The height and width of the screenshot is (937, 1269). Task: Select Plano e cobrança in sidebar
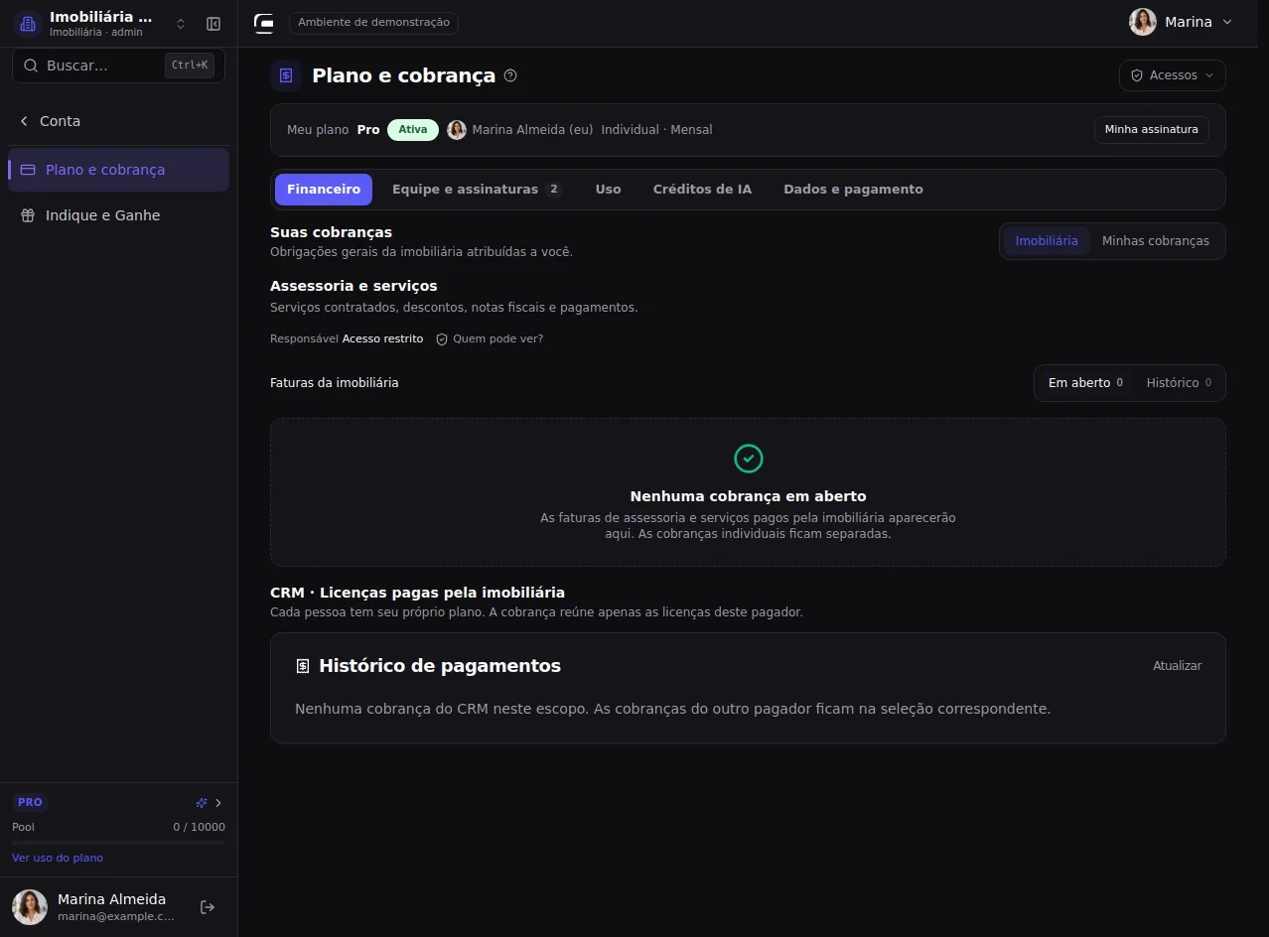click(x=118, y=170)
